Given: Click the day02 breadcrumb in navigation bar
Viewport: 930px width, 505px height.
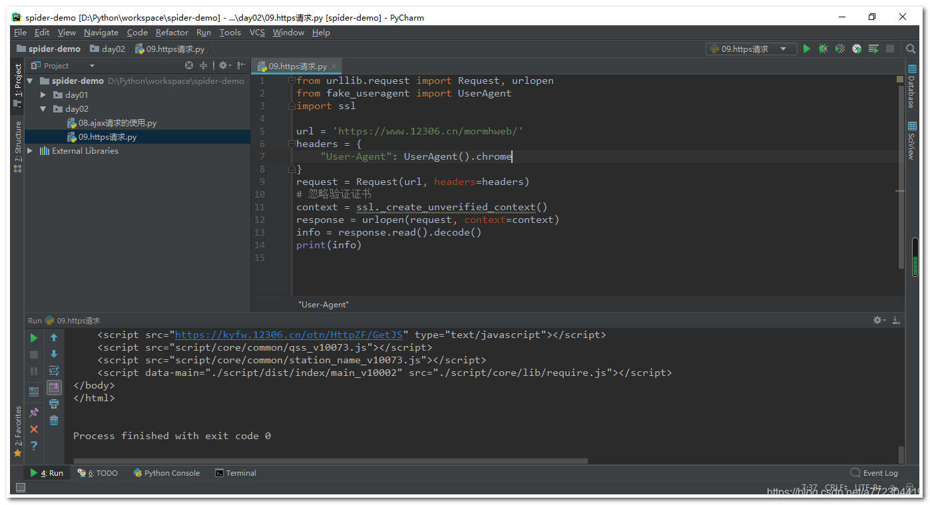Looking at the screenshot, I should pos(107,49).
